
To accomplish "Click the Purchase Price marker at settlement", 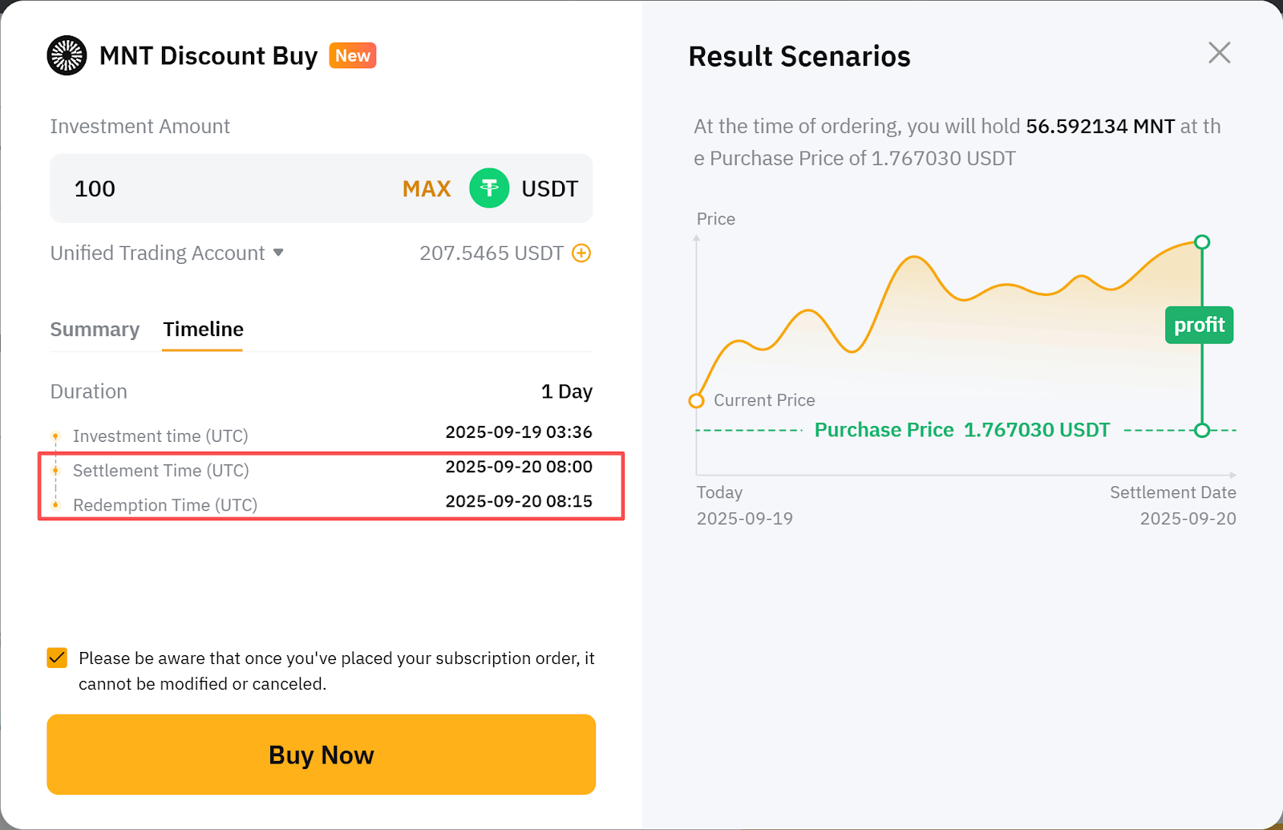I will (x=1202, y=431).
